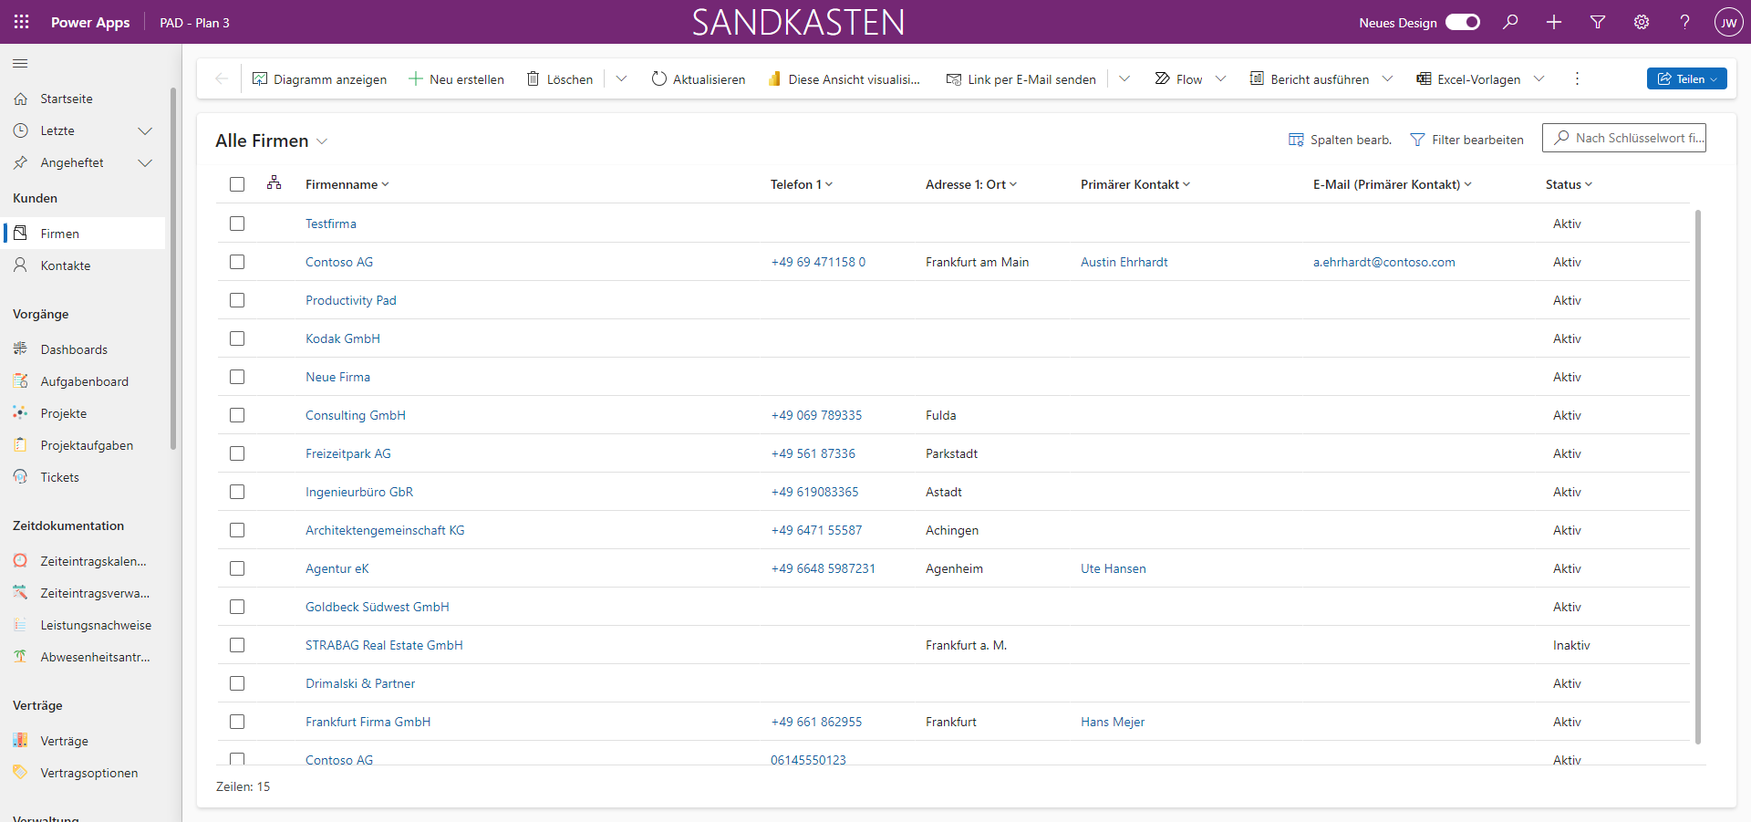The width and height of the screenshot is (1751, 822).
Task: Click Diese Ansicht visualisieren command
Action: coord(844,79)
